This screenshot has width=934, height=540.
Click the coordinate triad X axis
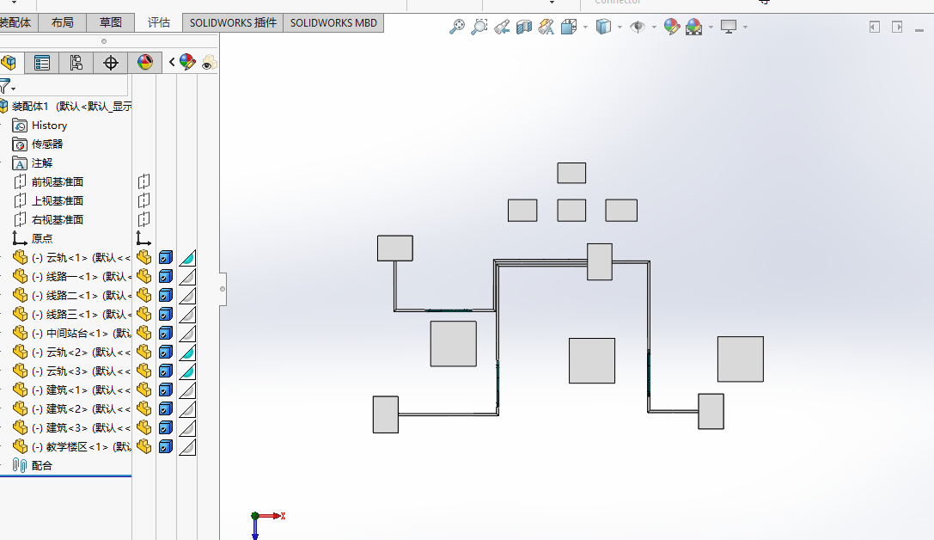[x=272, y=516]
